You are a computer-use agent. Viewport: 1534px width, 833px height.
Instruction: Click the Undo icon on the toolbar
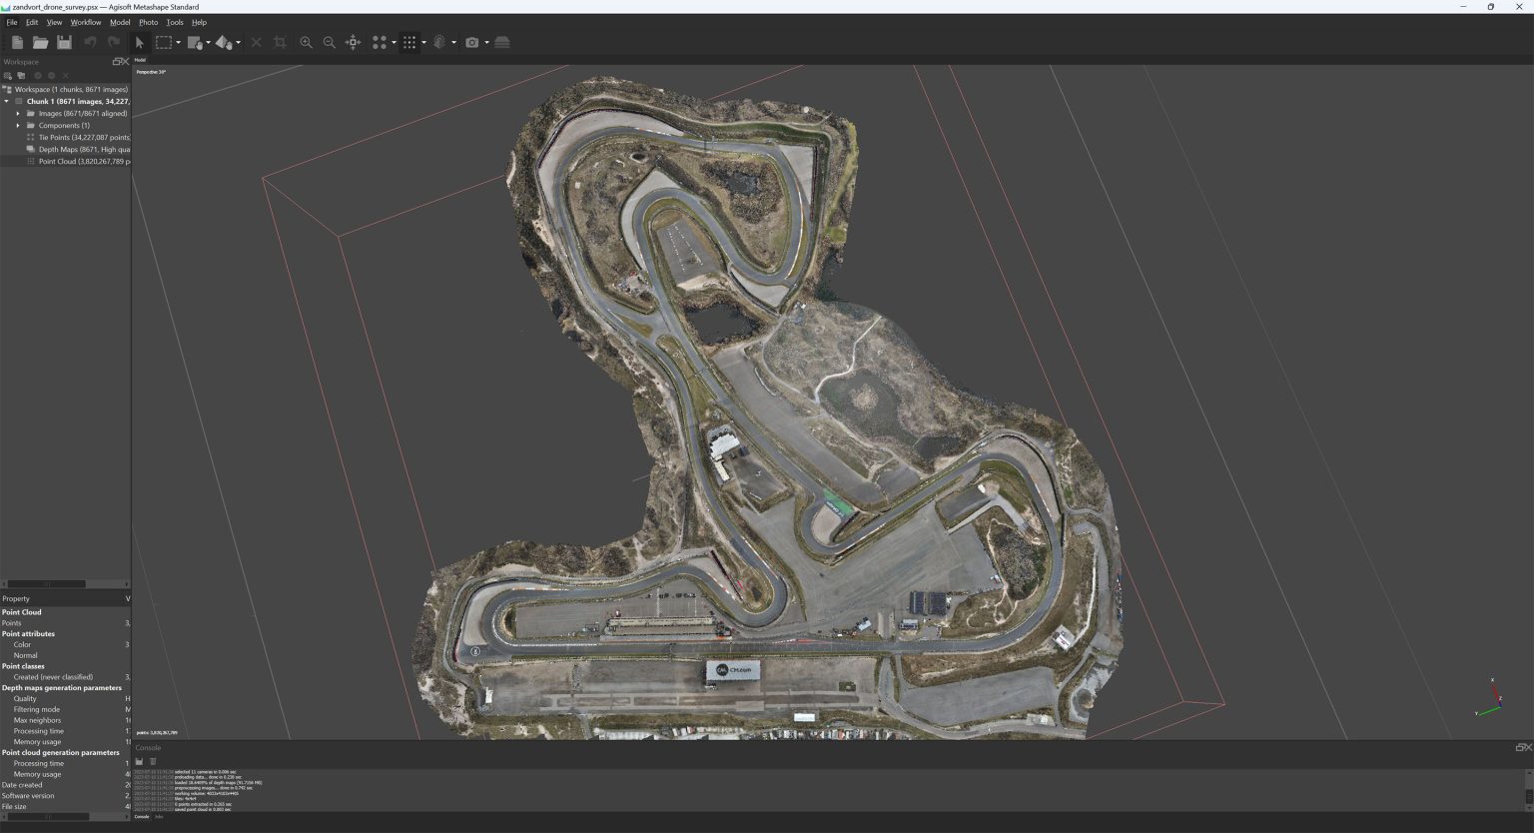(x=91, y=42)
